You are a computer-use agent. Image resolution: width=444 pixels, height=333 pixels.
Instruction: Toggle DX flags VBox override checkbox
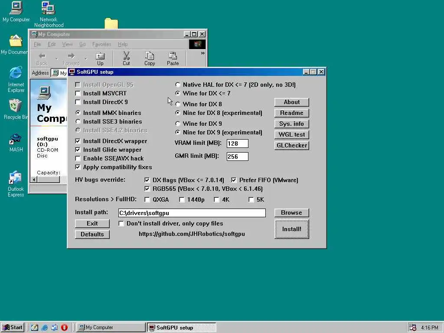(x=147, y=180)
